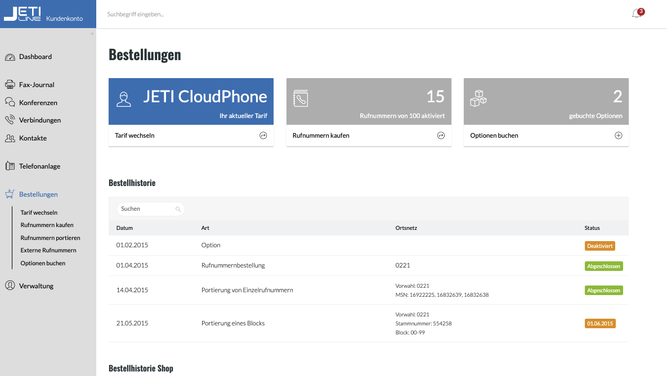Open Kontakte in sidebar

(x=33, y=138)
